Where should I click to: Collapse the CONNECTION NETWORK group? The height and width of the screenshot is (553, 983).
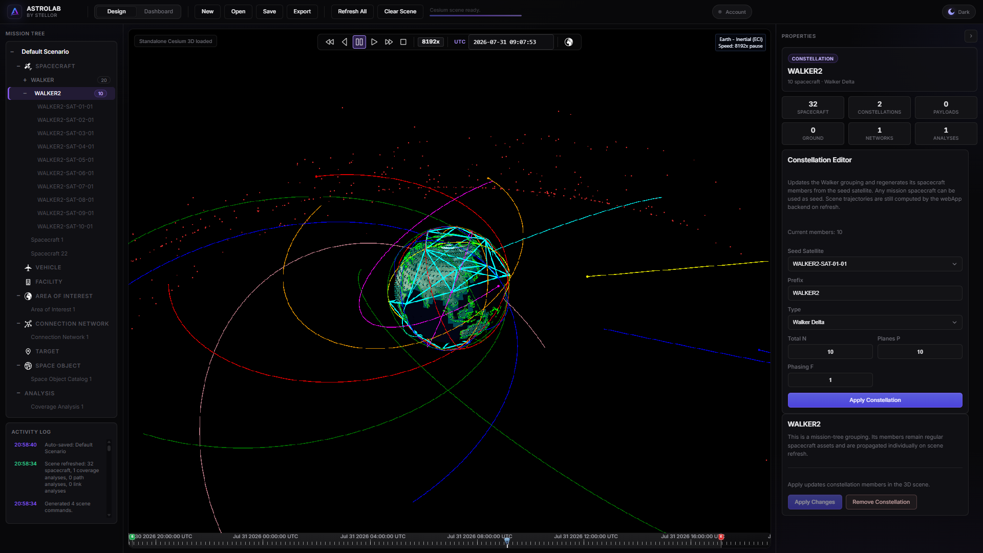pos(18,324)
